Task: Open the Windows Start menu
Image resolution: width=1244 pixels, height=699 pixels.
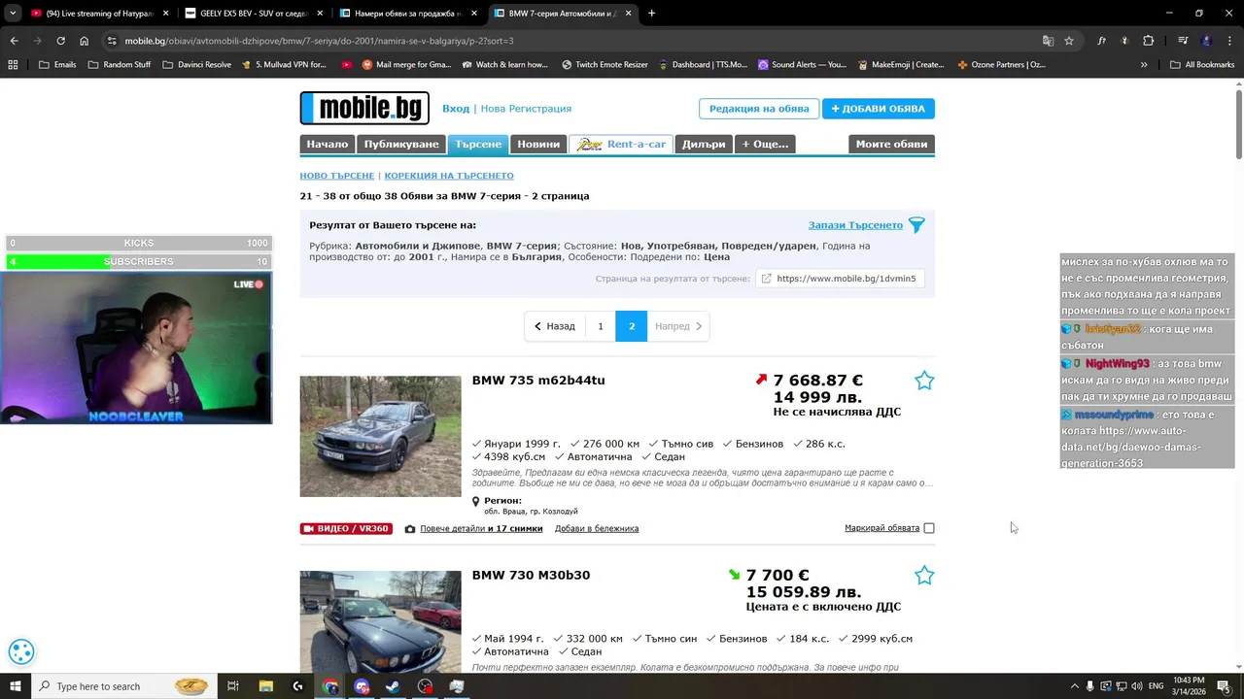Action: click(x=16, y=686)
